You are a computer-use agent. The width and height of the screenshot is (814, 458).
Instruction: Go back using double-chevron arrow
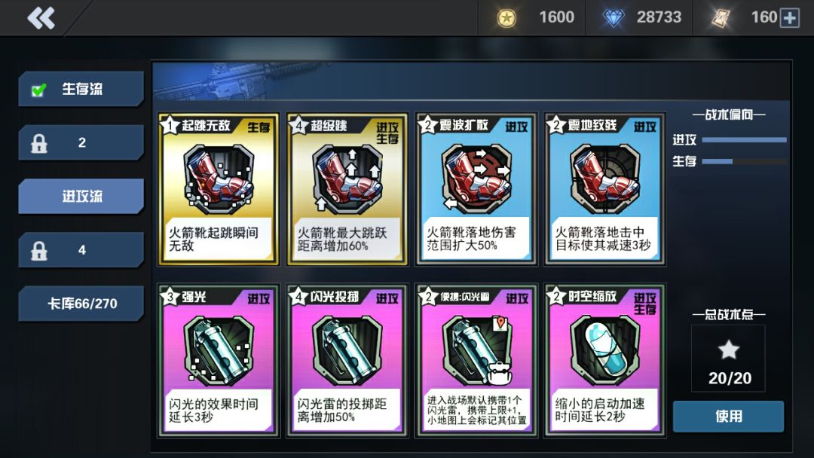pyautogui.click(x=41, y=18)
